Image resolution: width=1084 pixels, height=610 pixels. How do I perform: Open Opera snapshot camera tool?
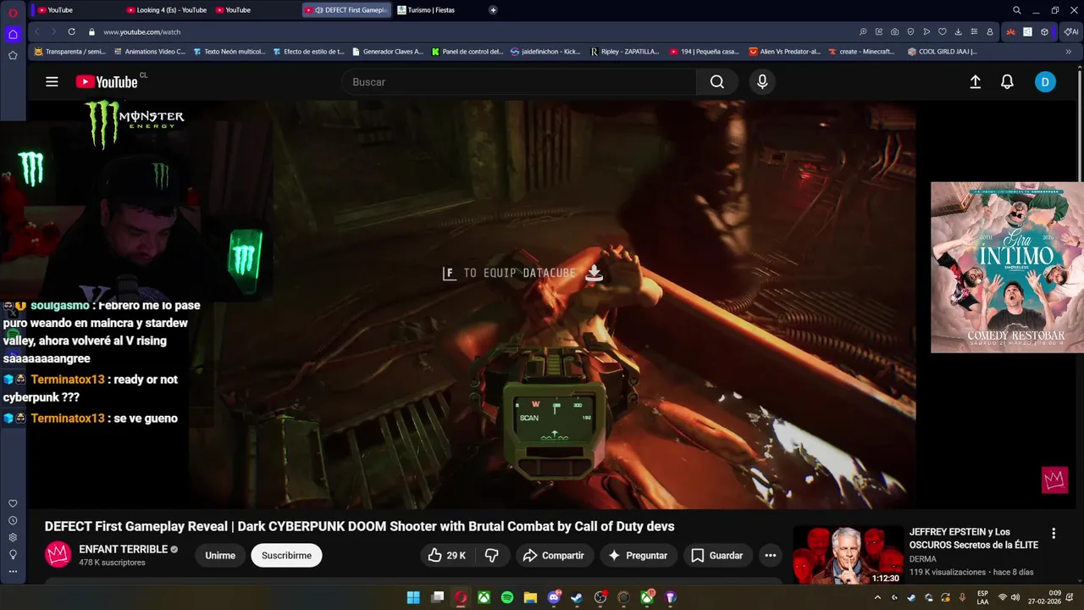(x=894, y=31)
